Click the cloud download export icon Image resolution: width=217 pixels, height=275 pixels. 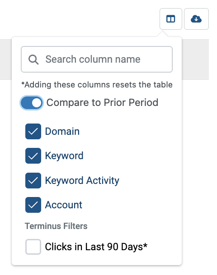(196, 19)
